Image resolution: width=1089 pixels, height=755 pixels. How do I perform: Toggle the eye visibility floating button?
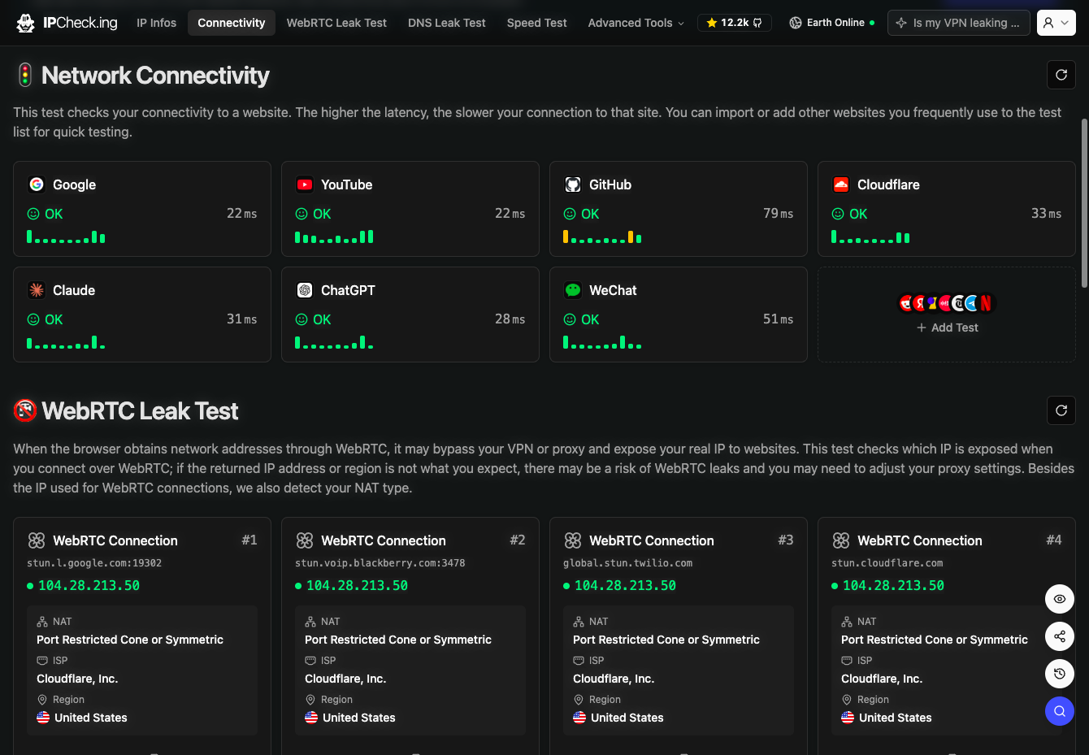pos(1060,599)
